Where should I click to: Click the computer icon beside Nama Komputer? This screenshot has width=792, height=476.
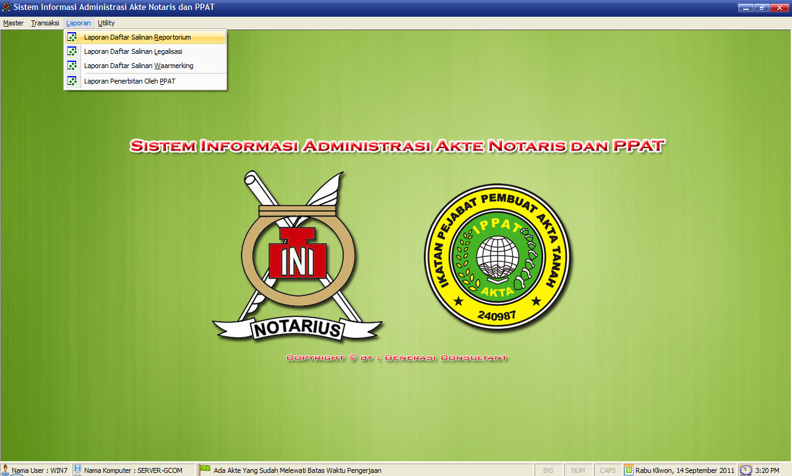tap(78, 470)
